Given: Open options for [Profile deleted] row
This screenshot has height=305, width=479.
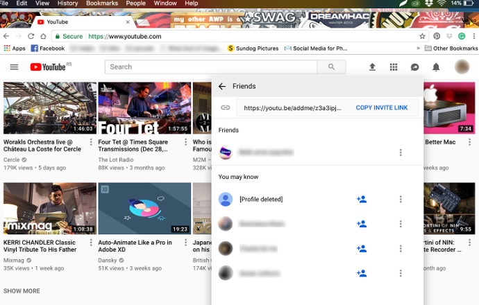Looking at the screenshot, I should point(401,199).
